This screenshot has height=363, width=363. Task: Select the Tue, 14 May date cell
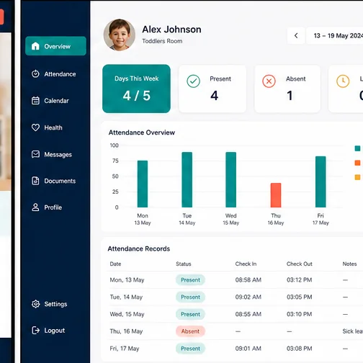126,297
